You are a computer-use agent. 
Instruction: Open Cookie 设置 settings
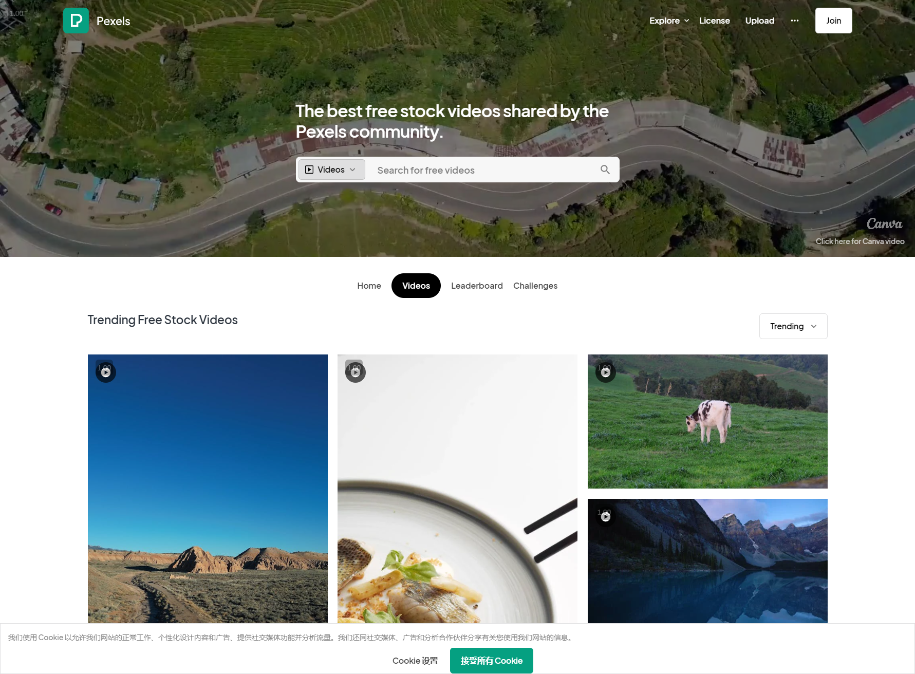tap(415, 661)
